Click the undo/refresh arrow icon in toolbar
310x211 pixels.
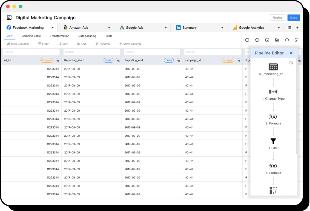[x=247, y=40]
